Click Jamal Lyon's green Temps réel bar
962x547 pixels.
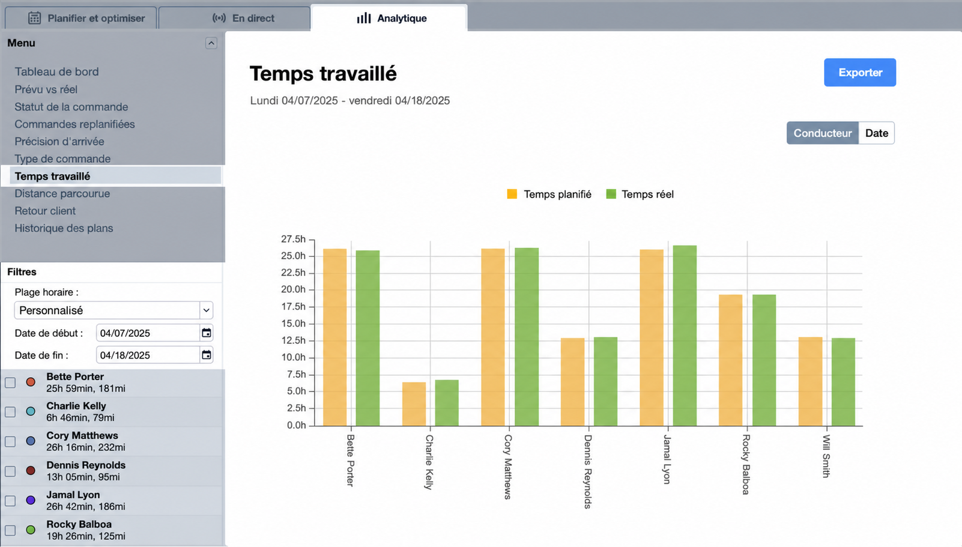click(x=685, y=336)
